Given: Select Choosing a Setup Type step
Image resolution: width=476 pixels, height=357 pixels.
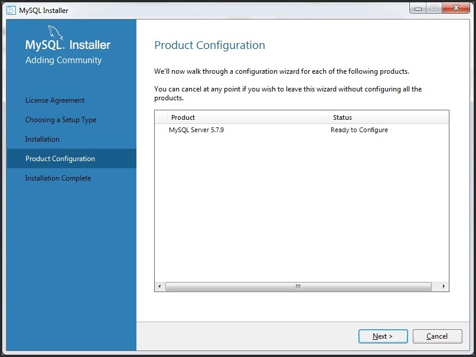Looking at the screenshot, I should click(61, 120).
